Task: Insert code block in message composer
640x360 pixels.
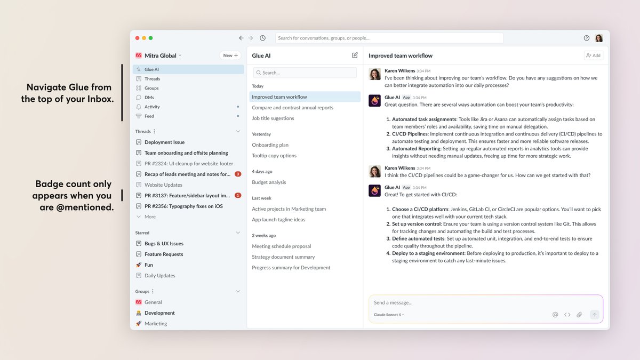Action: point(567,315)
